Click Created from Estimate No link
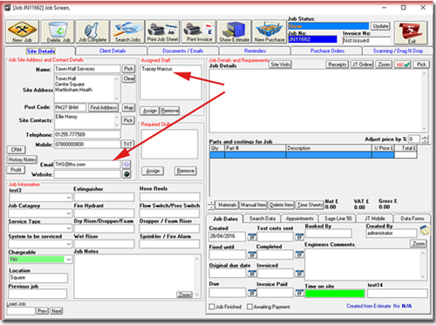 [378, 306]
